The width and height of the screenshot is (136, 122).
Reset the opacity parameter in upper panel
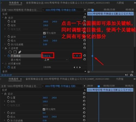pos(85,55)
